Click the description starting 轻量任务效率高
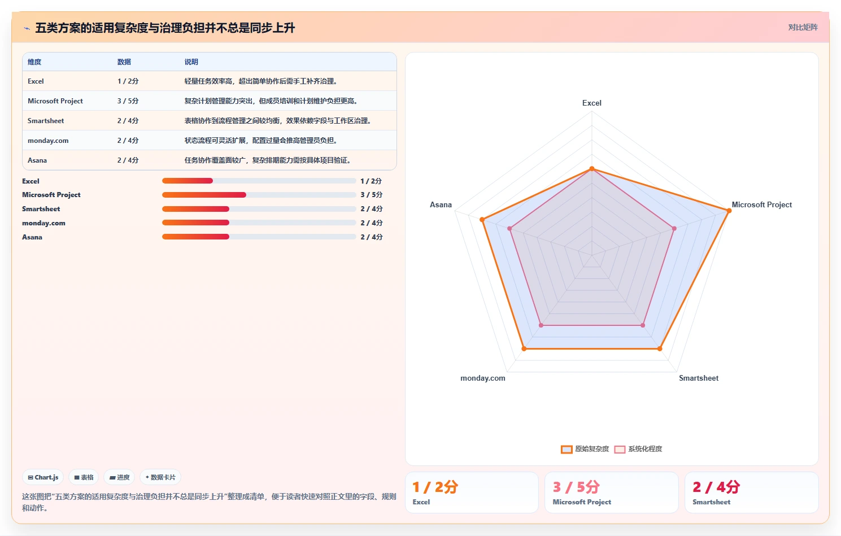The image size is (841, 536). [262, 81]
